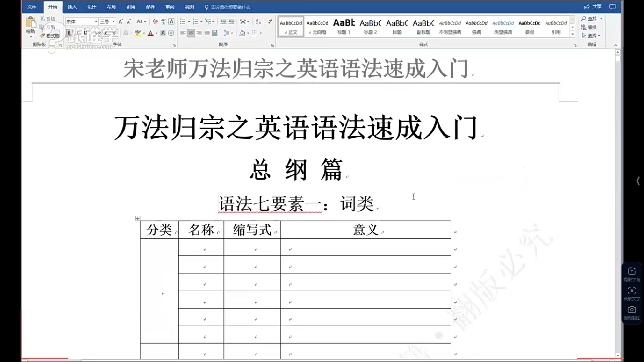This screenshot has width=644, height=362.
Task: Click the Clear Formatting eraser icon
Action: pos(155,21)
